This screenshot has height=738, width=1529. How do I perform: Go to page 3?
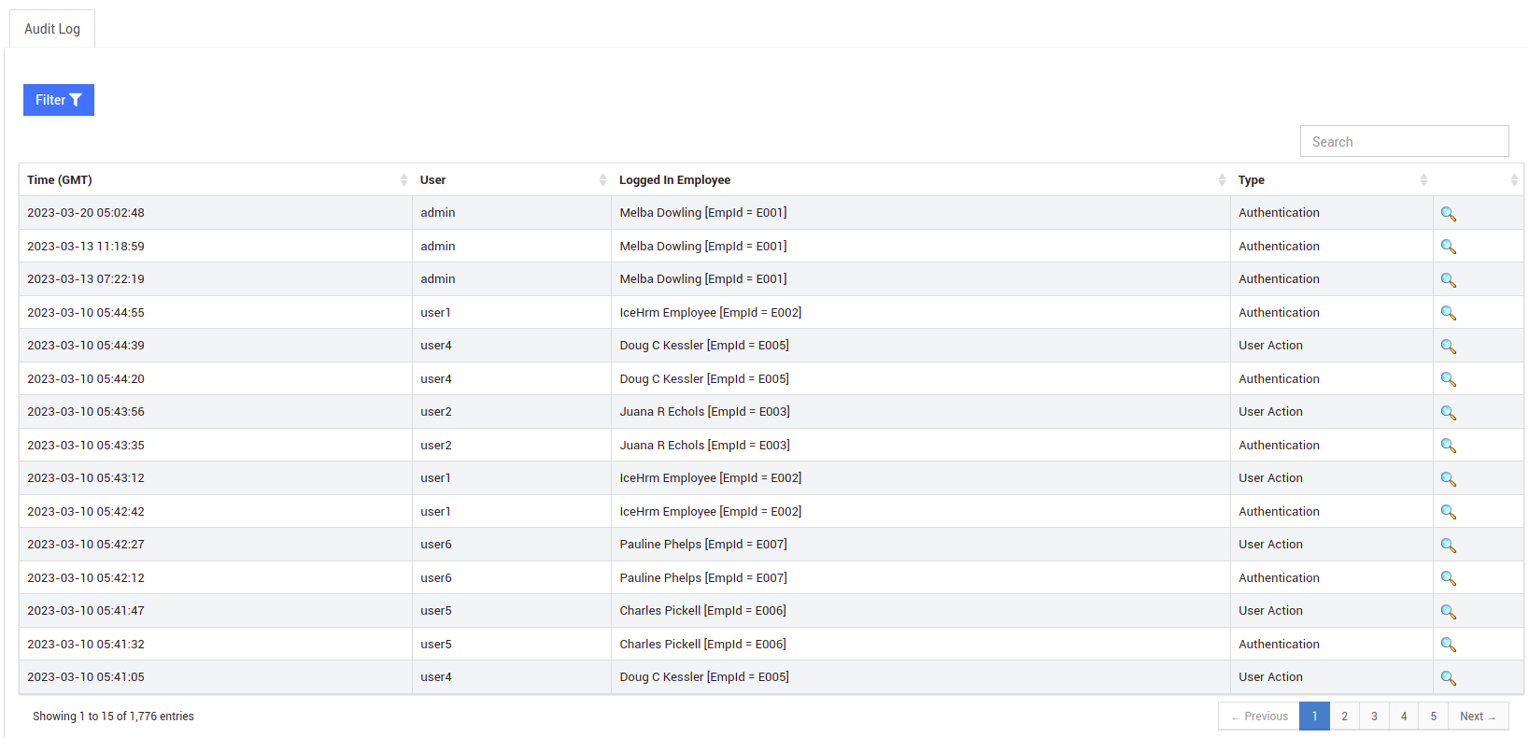click(1374, 717)
